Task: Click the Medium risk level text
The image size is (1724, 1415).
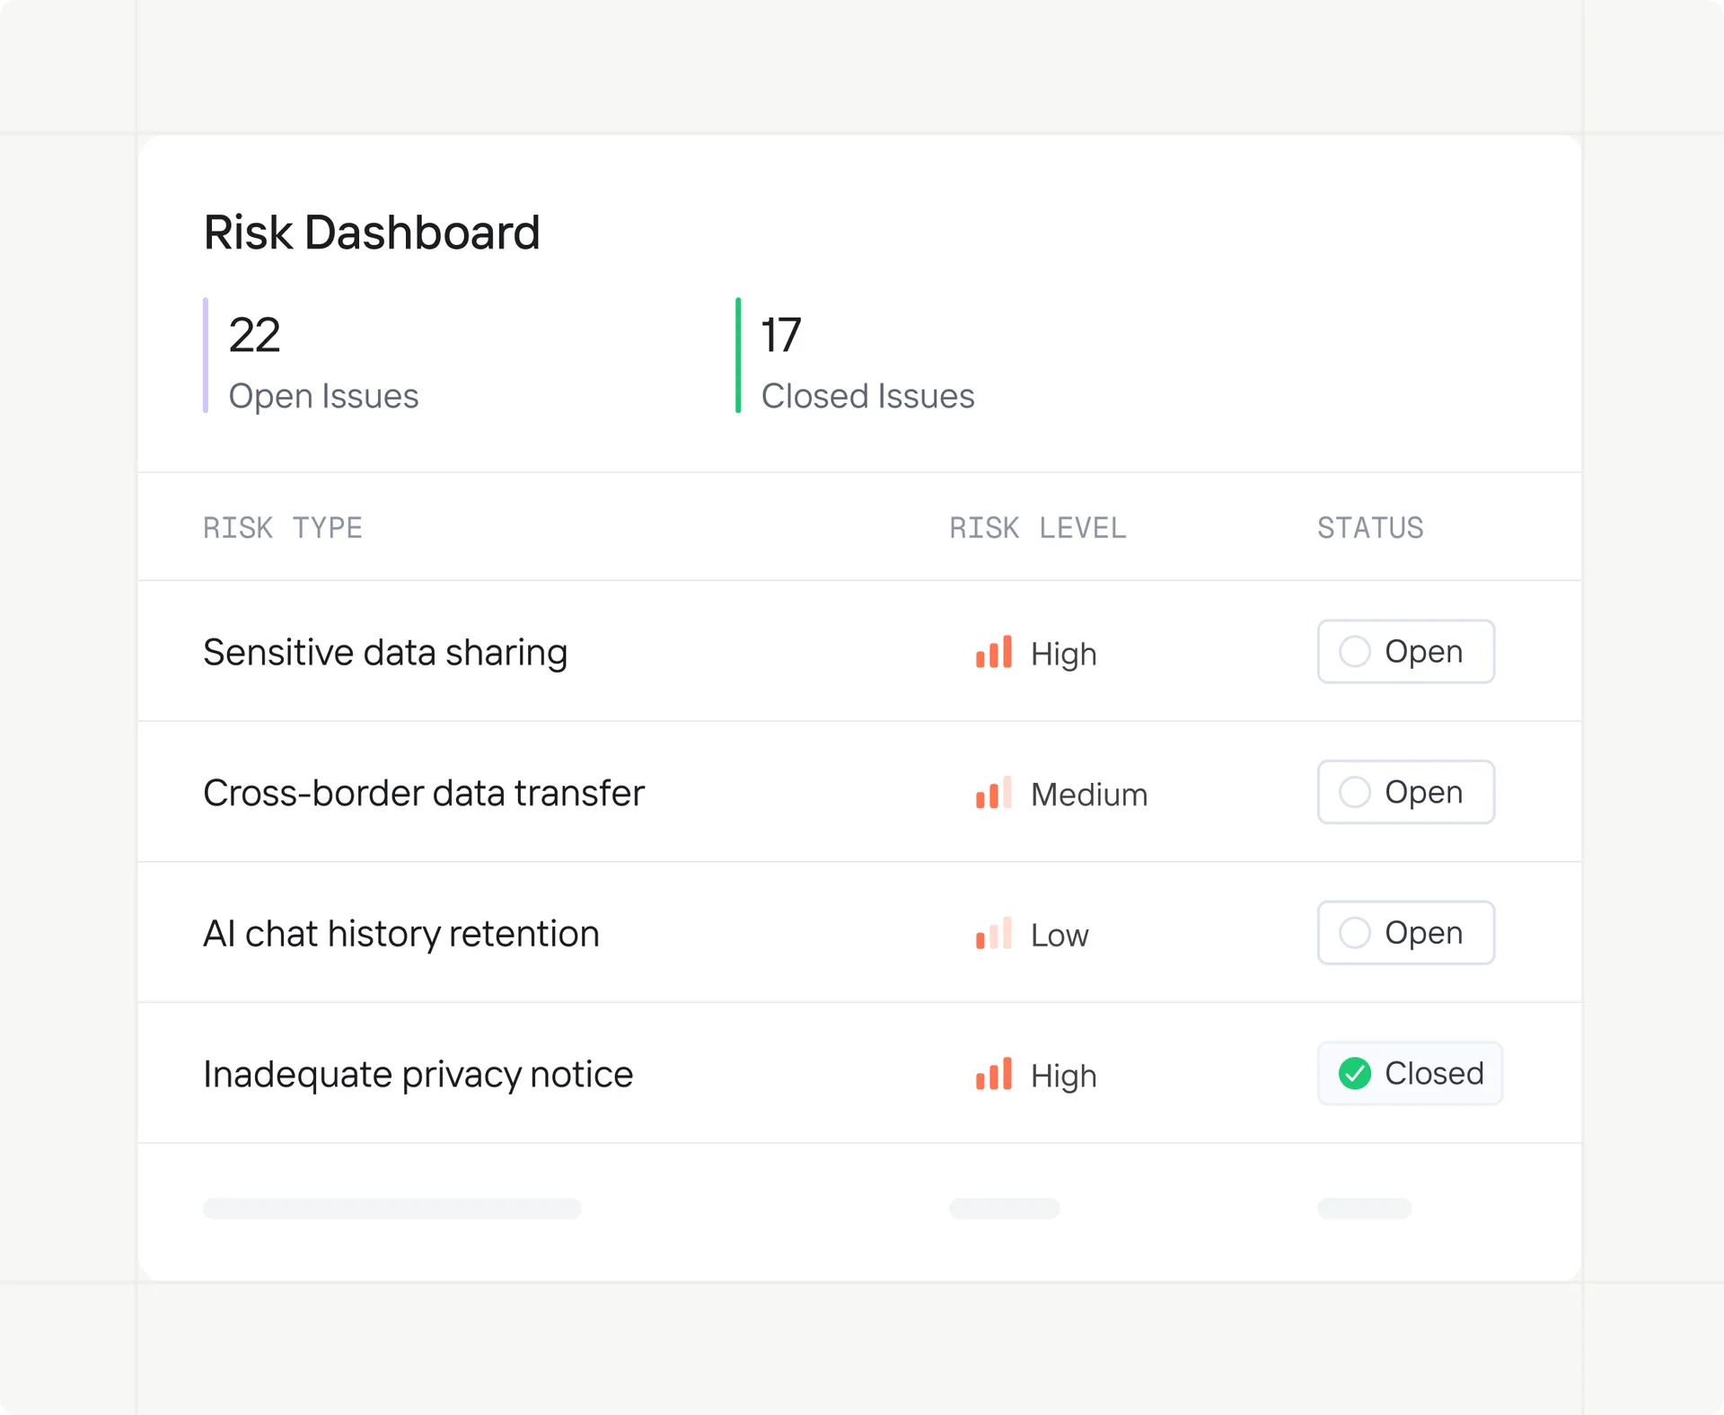Action: (1089, 795)
